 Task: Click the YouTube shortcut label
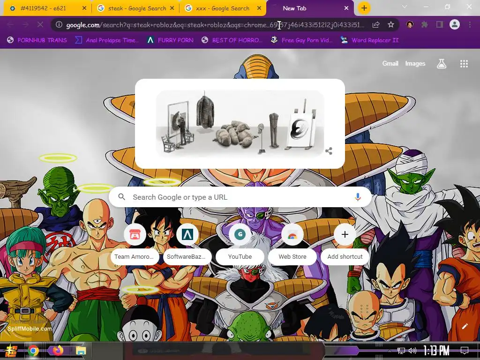[x=240, y=256]
